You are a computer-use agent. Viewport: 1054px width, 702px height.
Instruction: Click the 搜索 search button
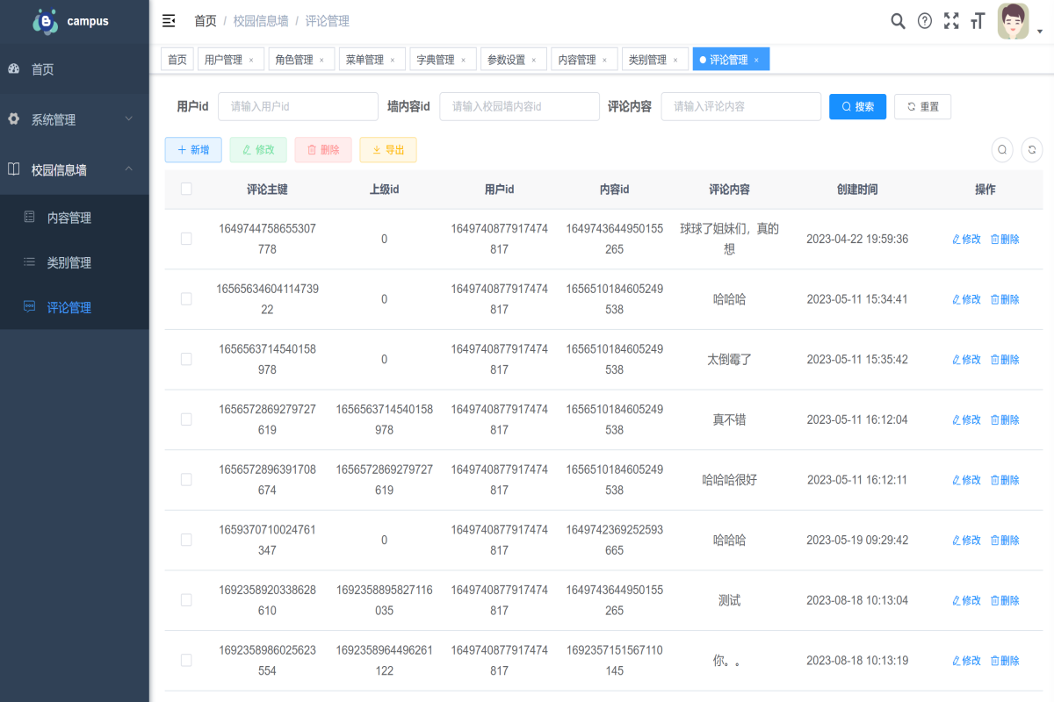point(857,106)
